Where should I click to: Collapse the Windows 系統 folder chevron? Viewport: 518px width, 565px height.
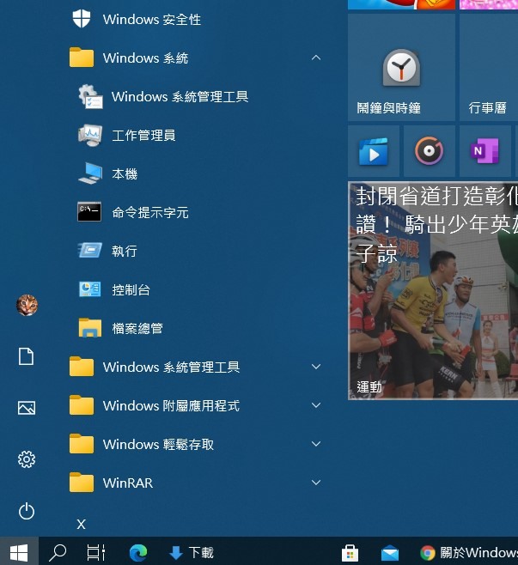click(316, 58)
